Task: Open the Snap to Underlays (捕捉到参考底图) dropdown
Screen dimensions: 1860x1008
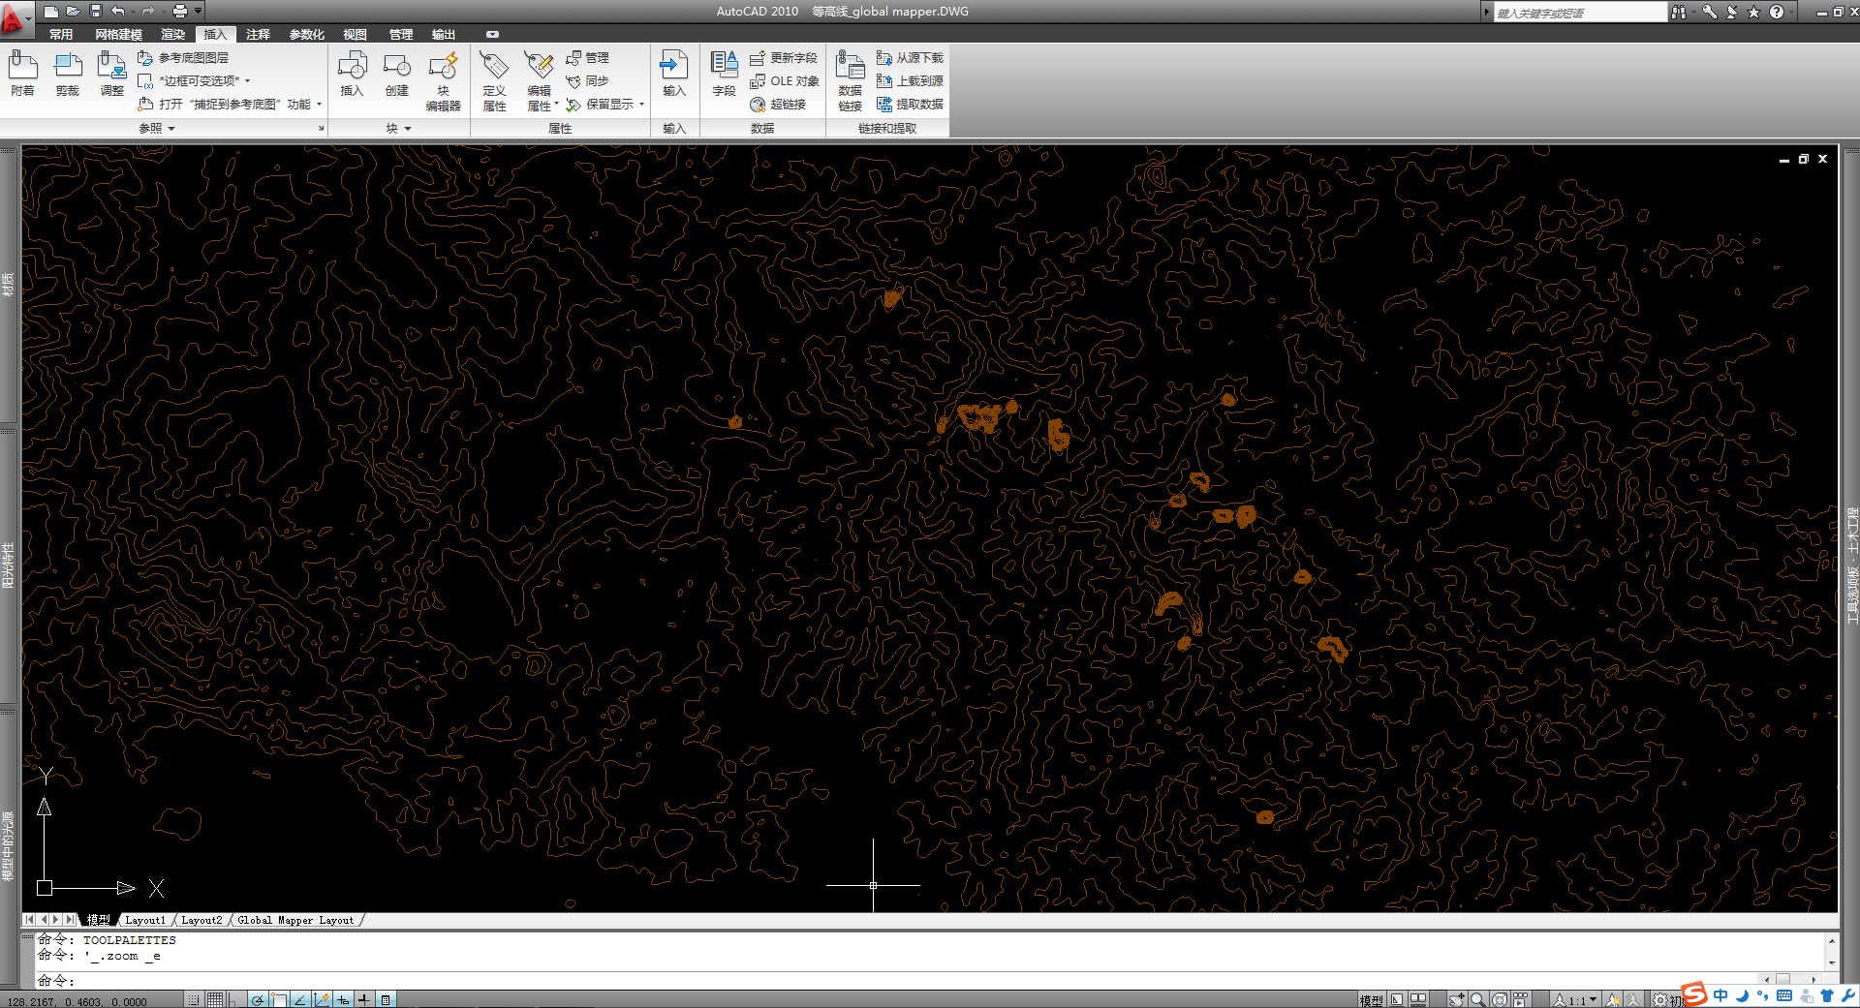Action: click(x=319, y=105)
